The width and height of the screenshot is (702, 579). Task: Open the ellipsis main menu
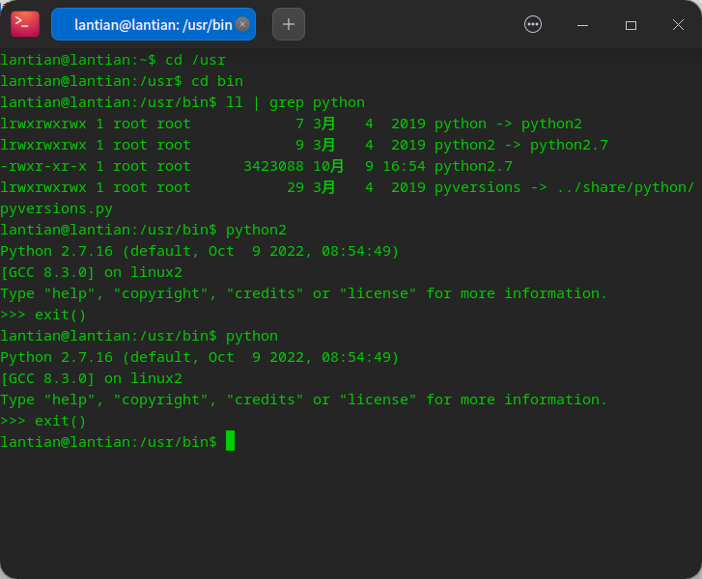point(533,24)
